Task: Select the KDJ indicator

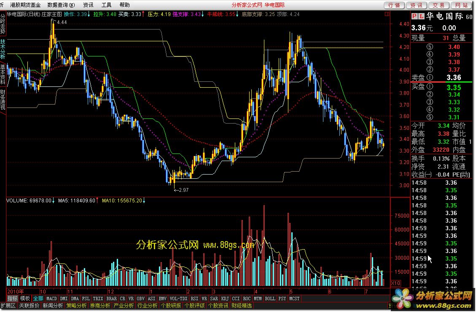Action: (x=225, y=299)
